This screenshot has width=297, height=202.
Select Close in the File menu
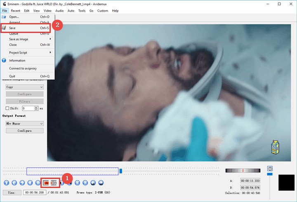[28, 45]
